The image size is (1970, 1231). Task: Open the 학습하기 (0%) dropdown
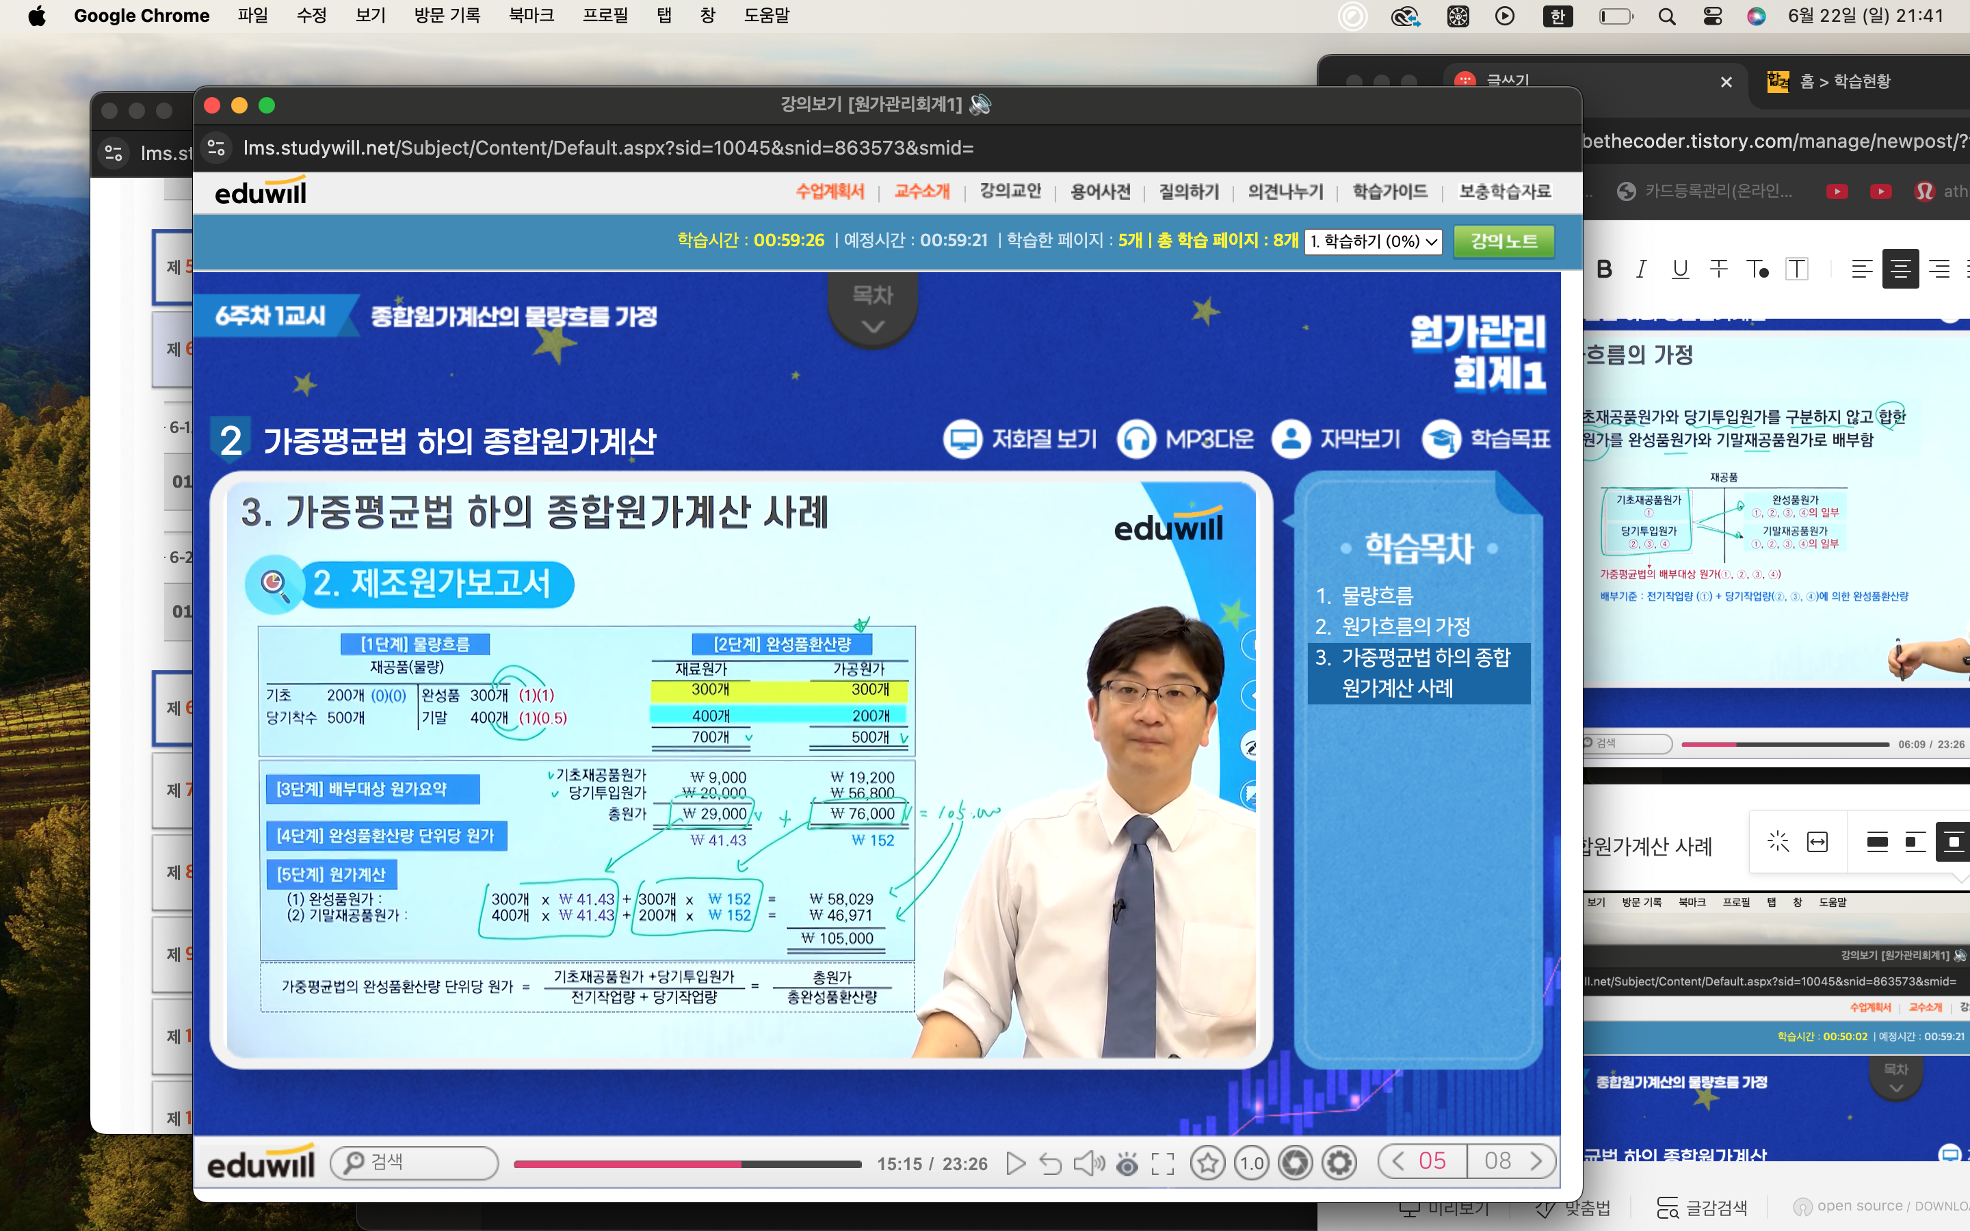pos(1372,242)
